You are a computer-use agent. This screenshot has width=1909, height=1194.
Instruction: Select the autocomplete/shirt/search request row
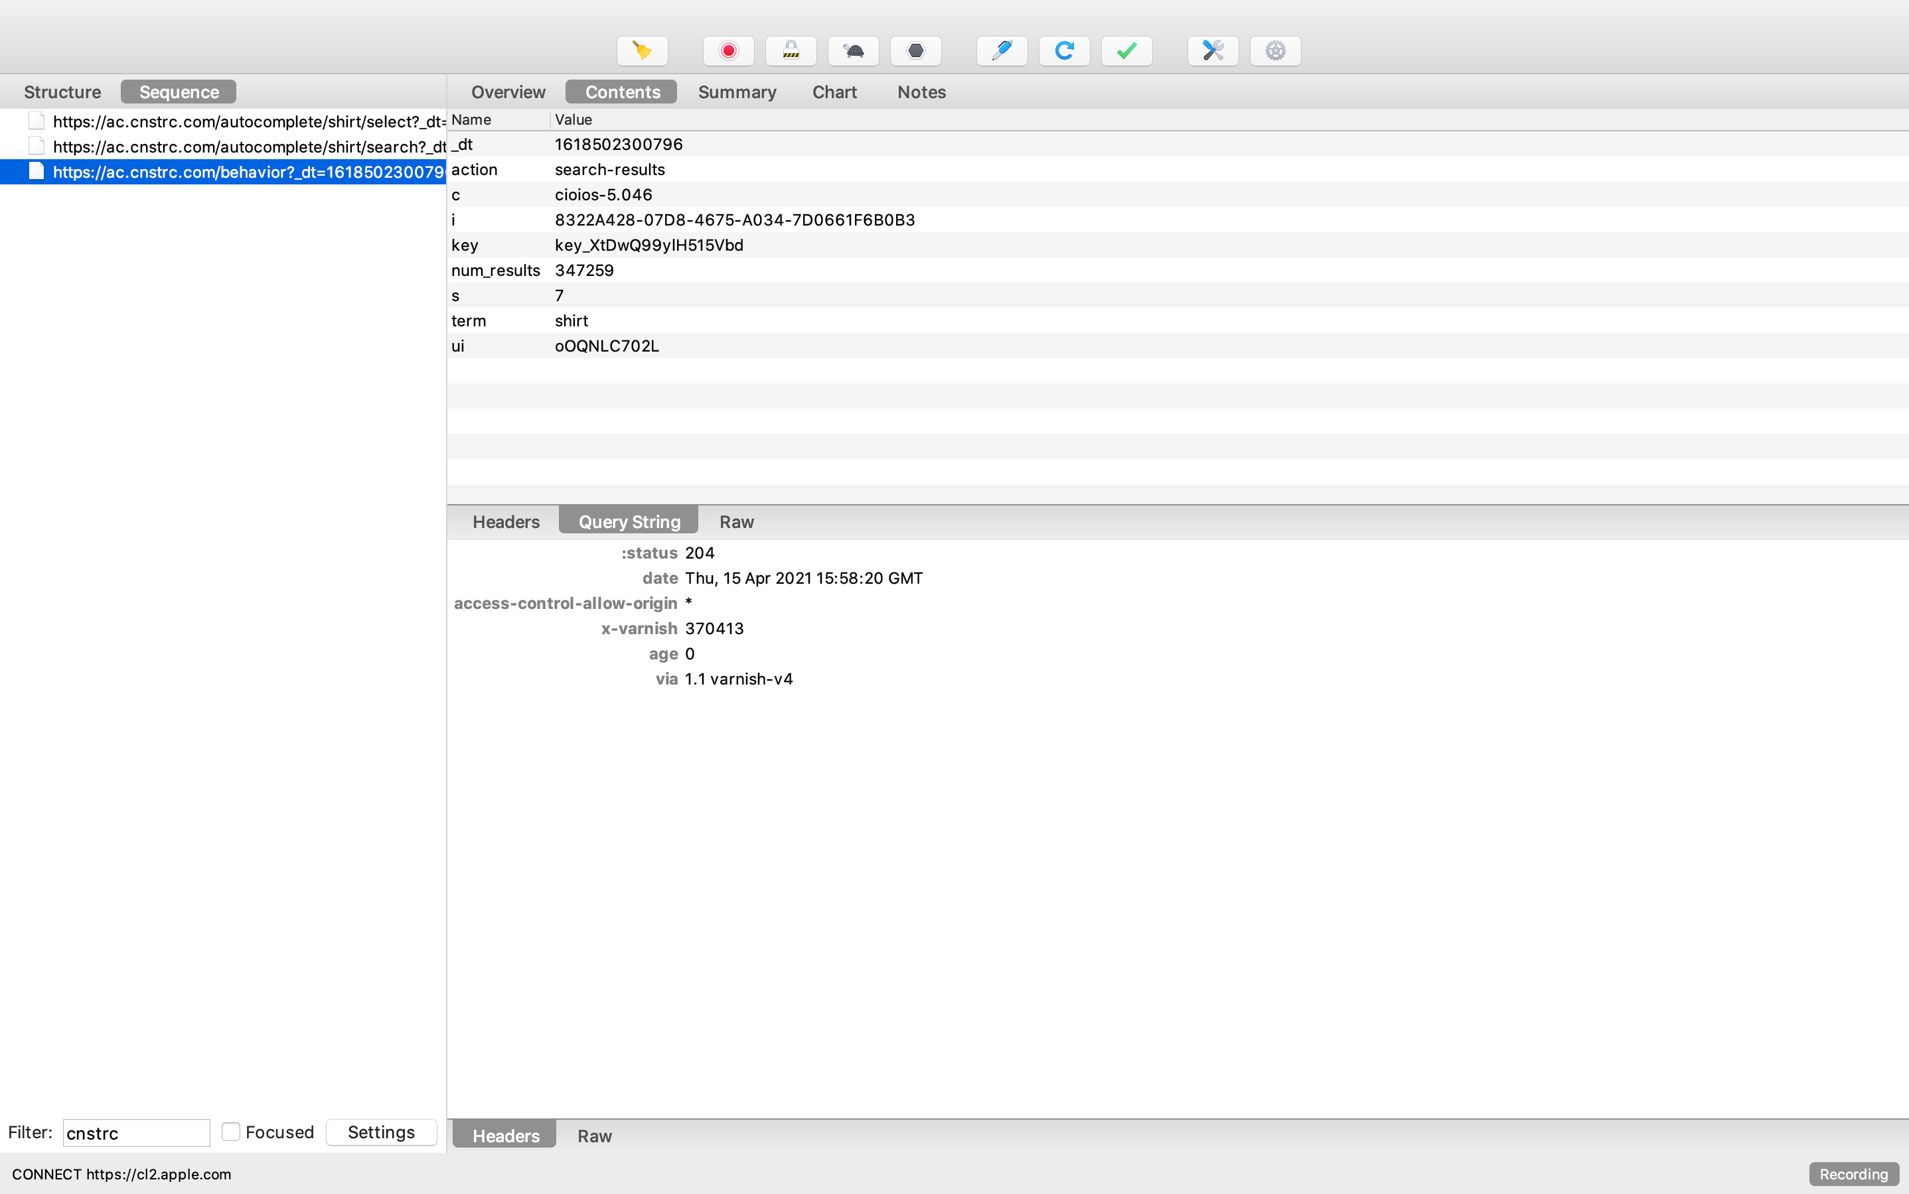pyautogui.click(x=248, y=147)
